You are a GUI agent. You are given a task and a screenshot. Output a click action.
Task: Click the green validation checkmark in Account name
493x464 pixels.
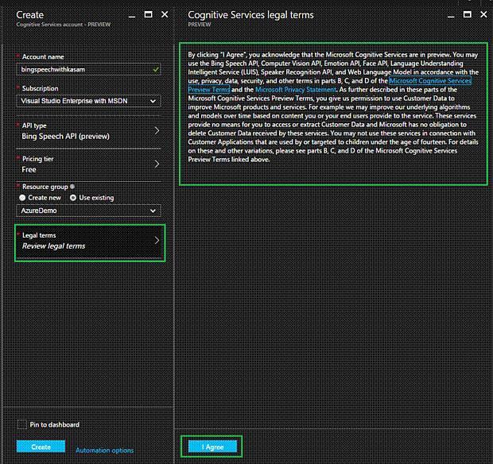[x=155, y=70]
